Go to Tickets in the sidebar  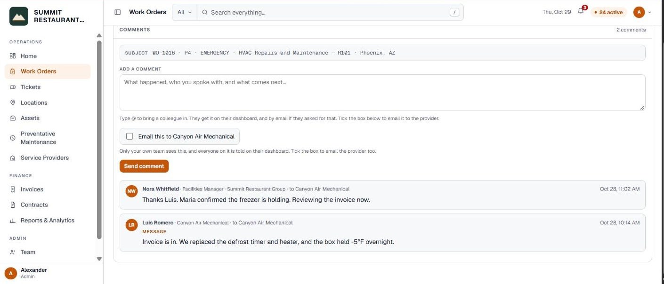(x=47, y=87)
